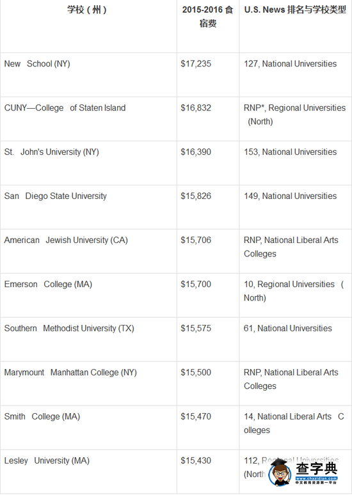This screenshot has width=352, height=495.
Task: Click the 2015-2016 食宿费 column header
Action: pos(208,17)
